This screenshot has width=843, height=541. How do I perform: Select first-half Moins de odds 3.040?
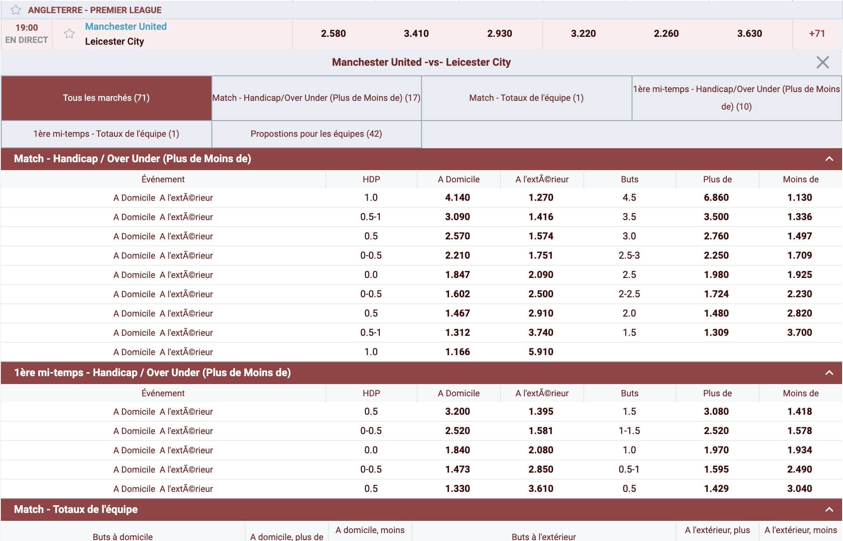800,488
